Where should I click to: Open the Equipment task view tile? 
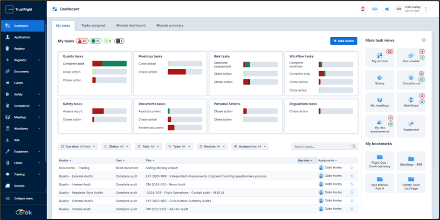pyautogui.click(x=411, y=126)
